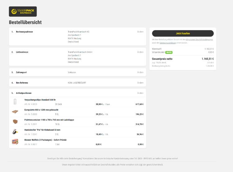
Task: Edit Ihre Referenz with Ändern
Action: coord(140,83)
